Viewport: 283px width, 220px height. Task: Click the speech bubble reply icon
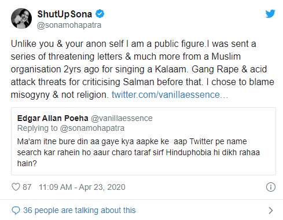(16, 210)
